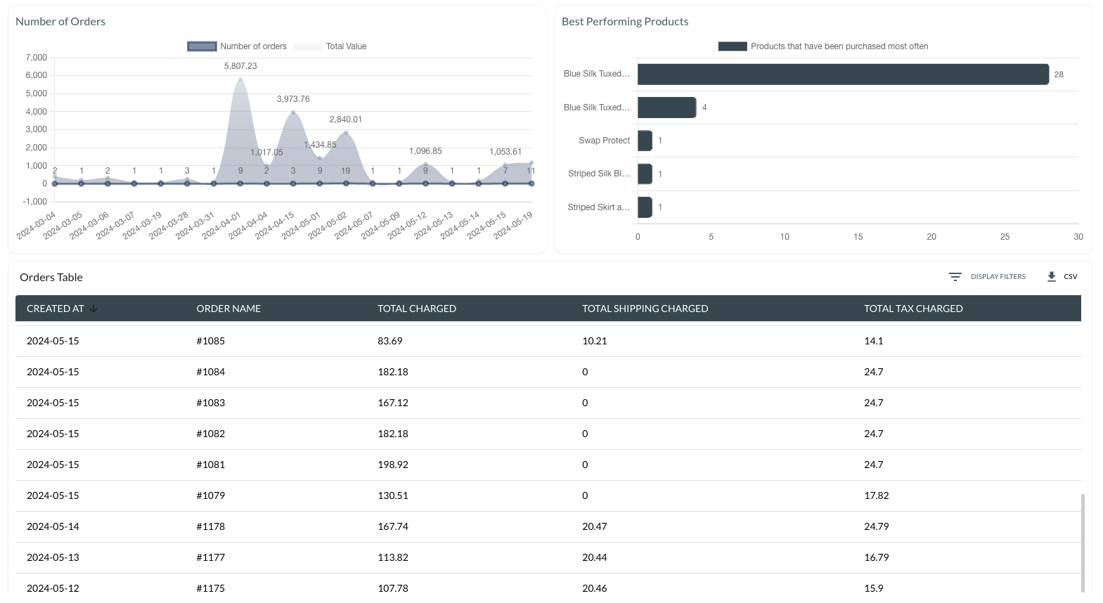Viewport: 1103px width, 603px height.
Task: Sort by the Order Name column header
Action: pos(228,309)
